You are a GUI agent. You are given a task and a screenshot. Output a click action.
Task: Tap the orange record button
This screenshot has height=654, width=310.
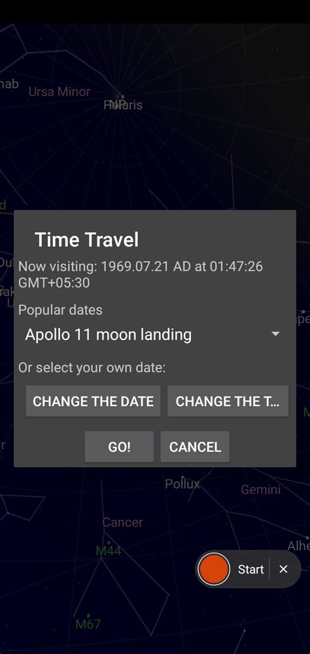tap(214, 569)
